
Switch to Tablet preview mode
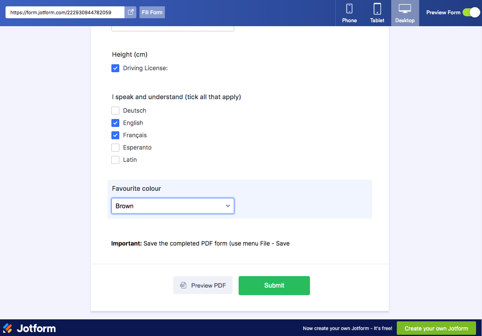pos(377,13)
